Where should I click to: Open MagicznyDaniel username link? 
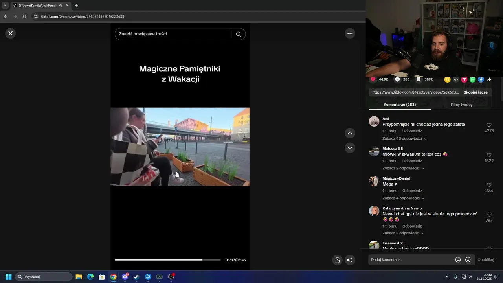pyautogui.click(x=396, y=178)
